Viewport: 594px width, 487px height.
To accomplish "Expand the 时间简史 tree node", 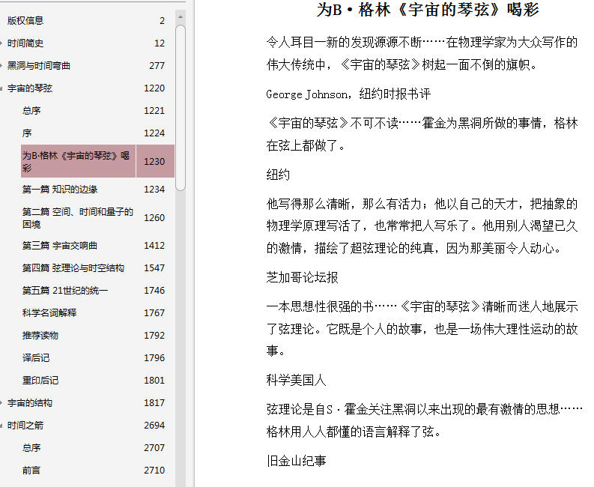I will pos(1,43).
